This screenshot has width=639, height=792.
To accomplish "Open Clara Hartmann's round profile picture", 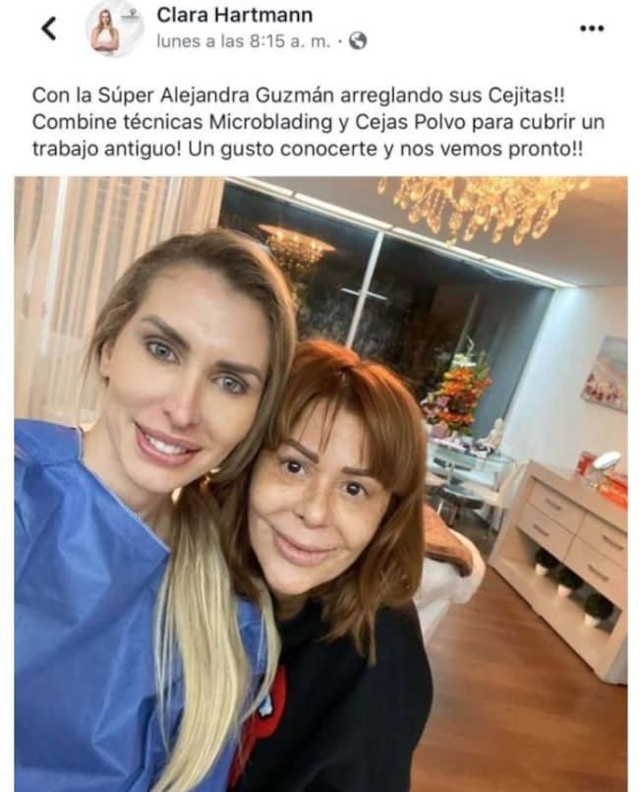I will click(115, 29).
